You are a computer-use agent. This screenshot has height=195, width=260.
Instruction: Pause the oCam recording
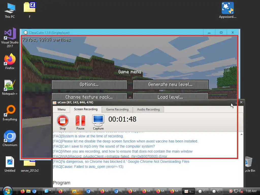(x=80, y=122)
